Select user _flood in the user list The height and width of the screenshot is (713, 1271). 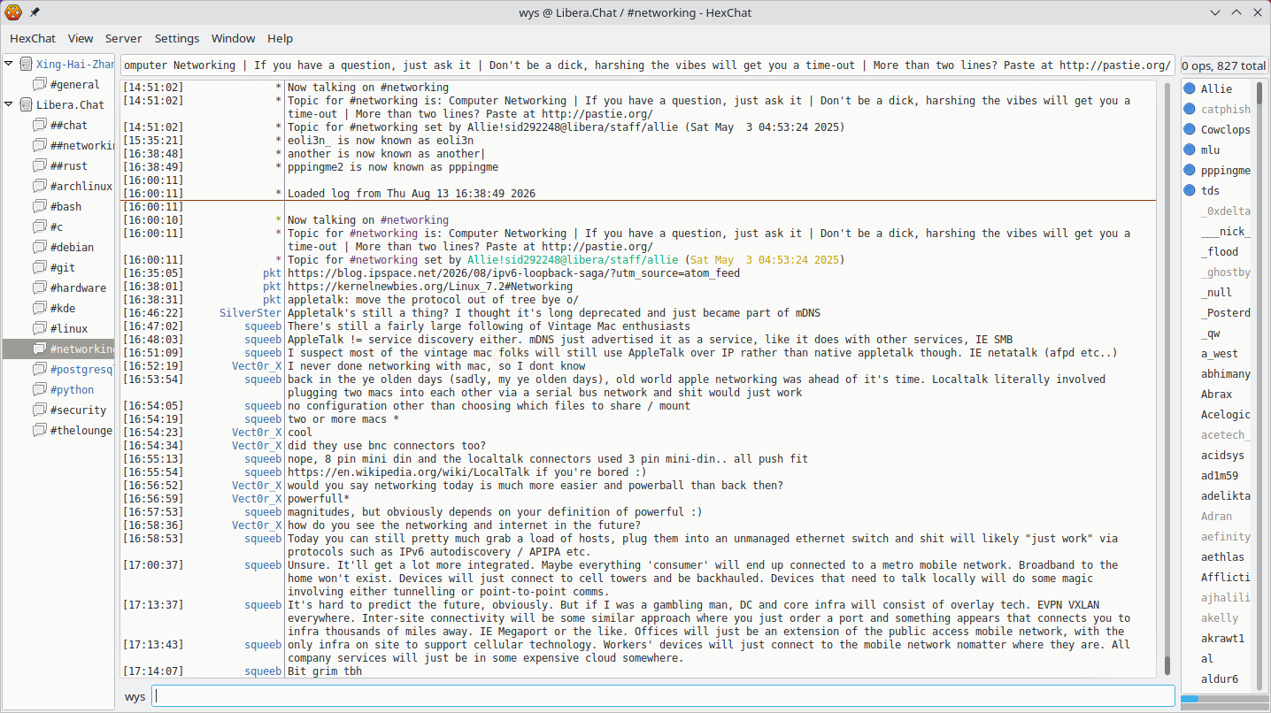point(1220,251)
